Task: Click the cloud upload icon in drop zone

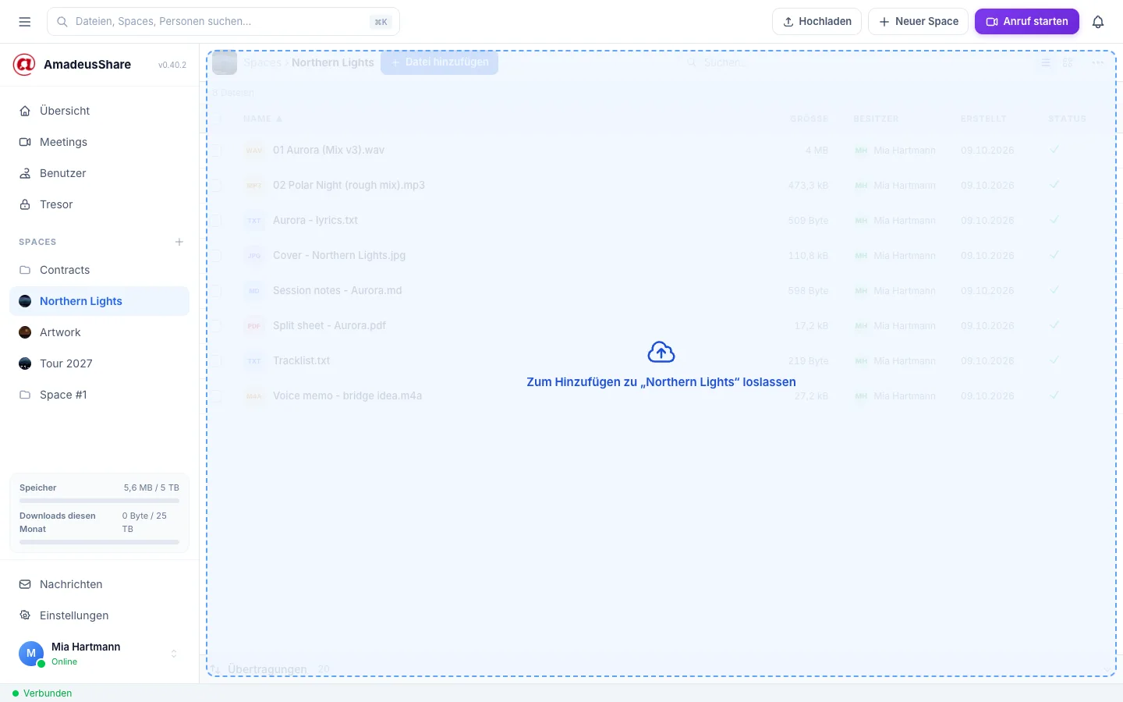Action: 661,353
